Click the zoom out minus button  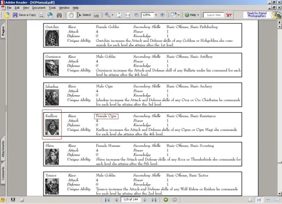point(137,15)
